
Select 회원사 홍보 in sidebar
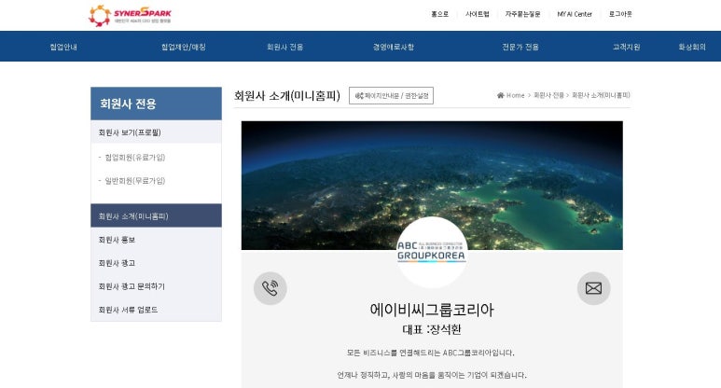[156, 240]
